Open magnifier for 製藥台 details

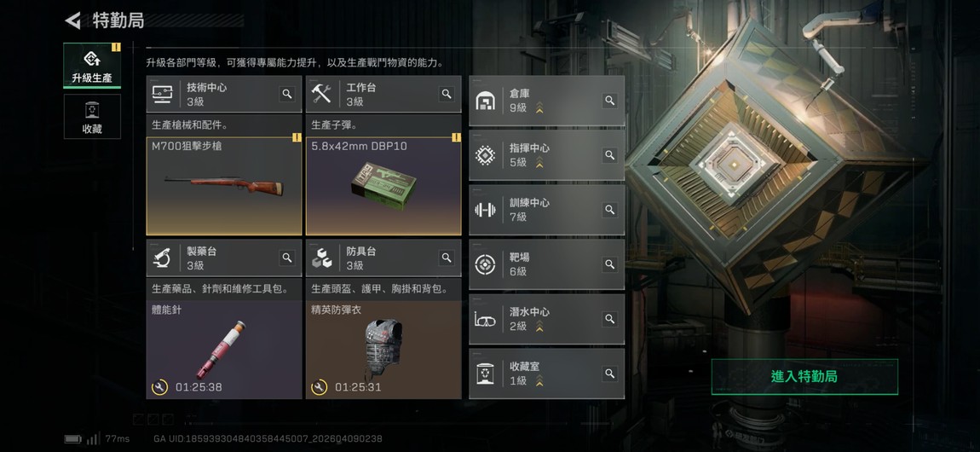(x=287, y=258)
